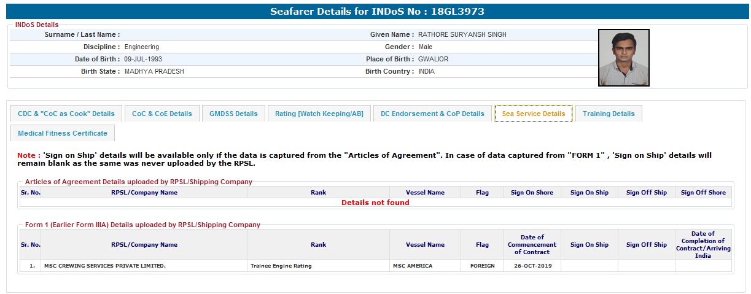The width and height of the screenshot is (751, 294).
Task: Click MSC CREWING SERVICES PRIVATE LIMITED cell
Action: click(105, 266)
